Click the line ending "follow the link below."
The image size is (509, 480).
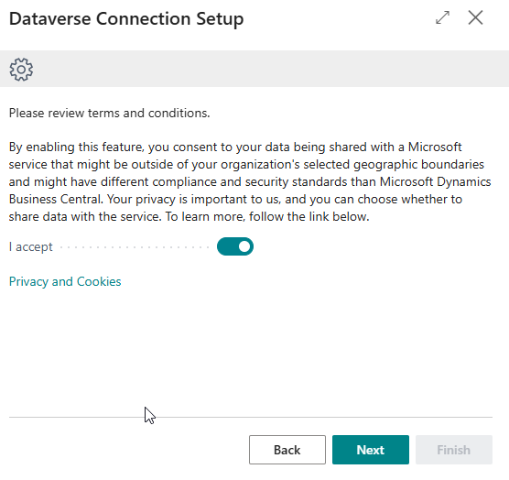click(189, 216)
